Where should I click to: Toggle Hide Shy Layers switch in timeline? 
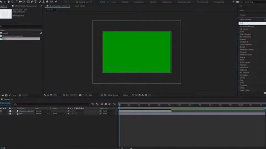pos(102,104)
